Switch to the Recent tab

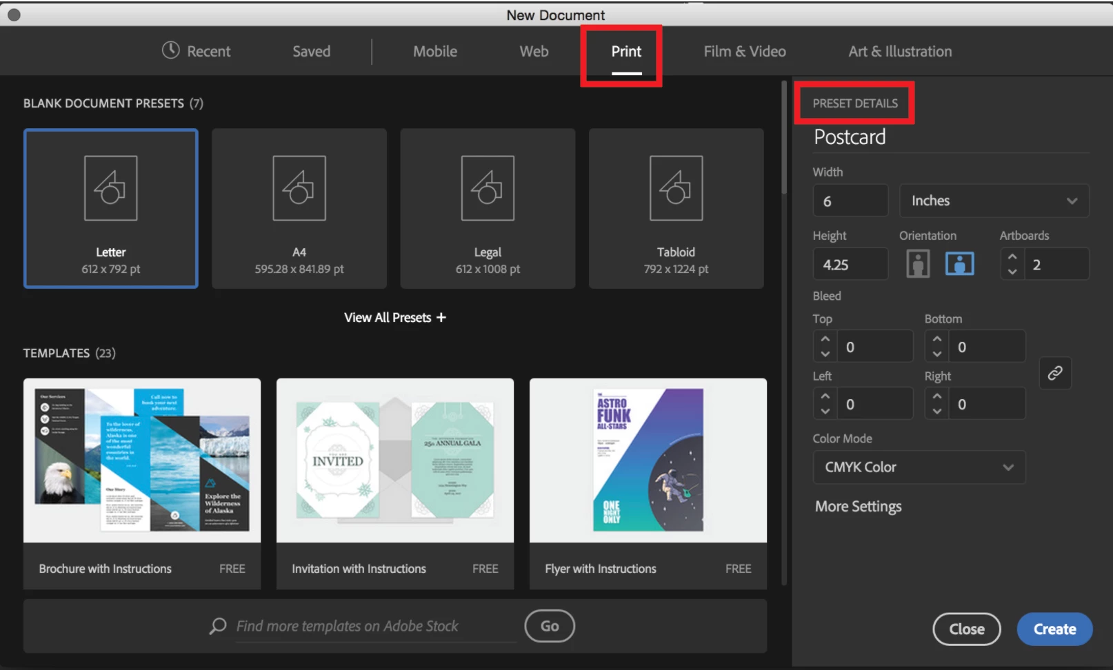point(197,51)
